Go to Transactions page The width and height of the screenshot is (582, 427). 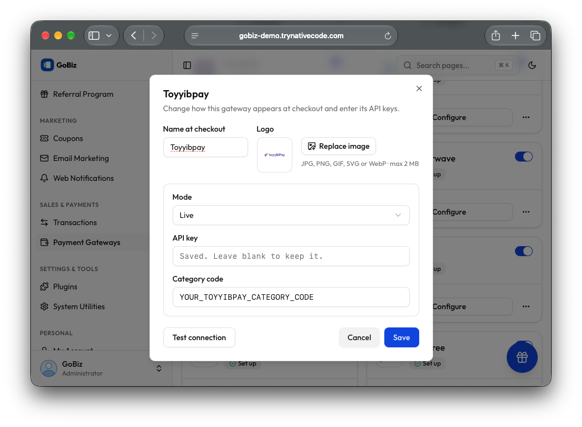(75, 222)
